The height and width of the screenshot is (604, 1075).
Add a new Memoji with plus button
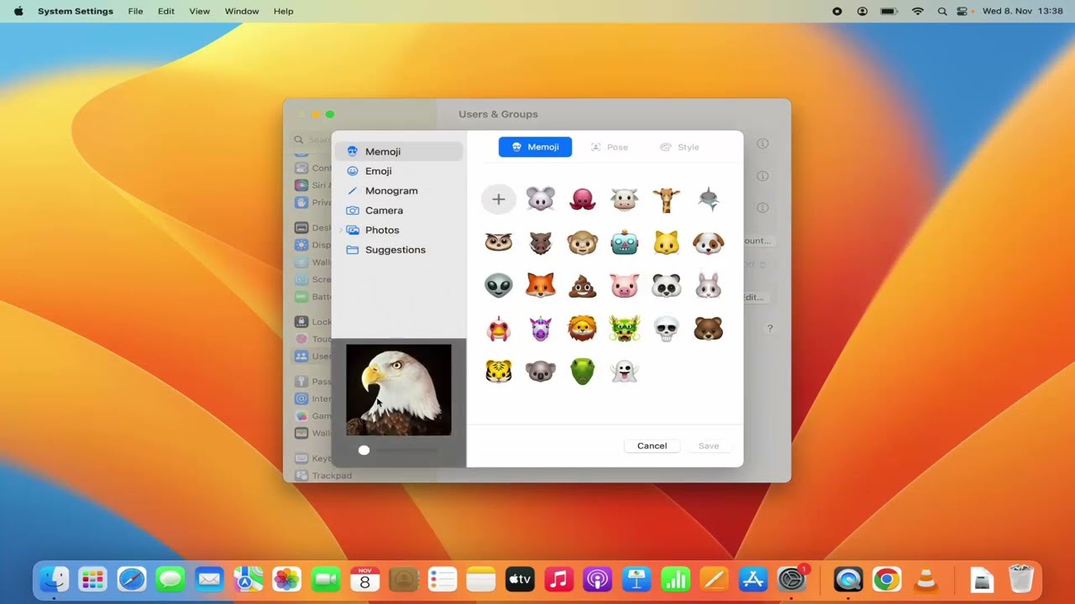pos(498,200)
